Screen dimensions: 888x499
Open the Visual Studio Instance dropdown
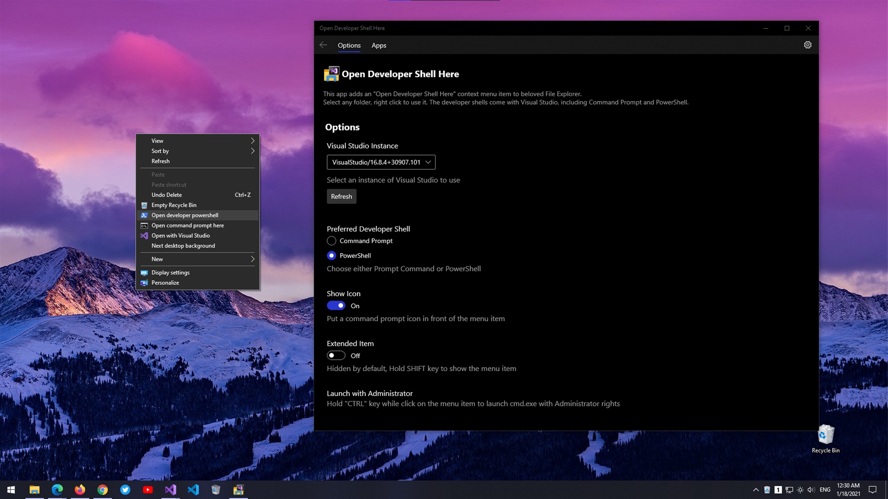click(x=381, y=162)
